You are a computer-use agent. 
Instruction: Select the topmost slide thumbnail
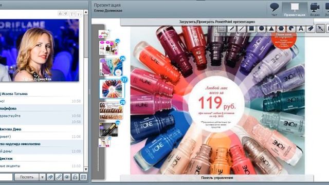(x=104, y=34)
